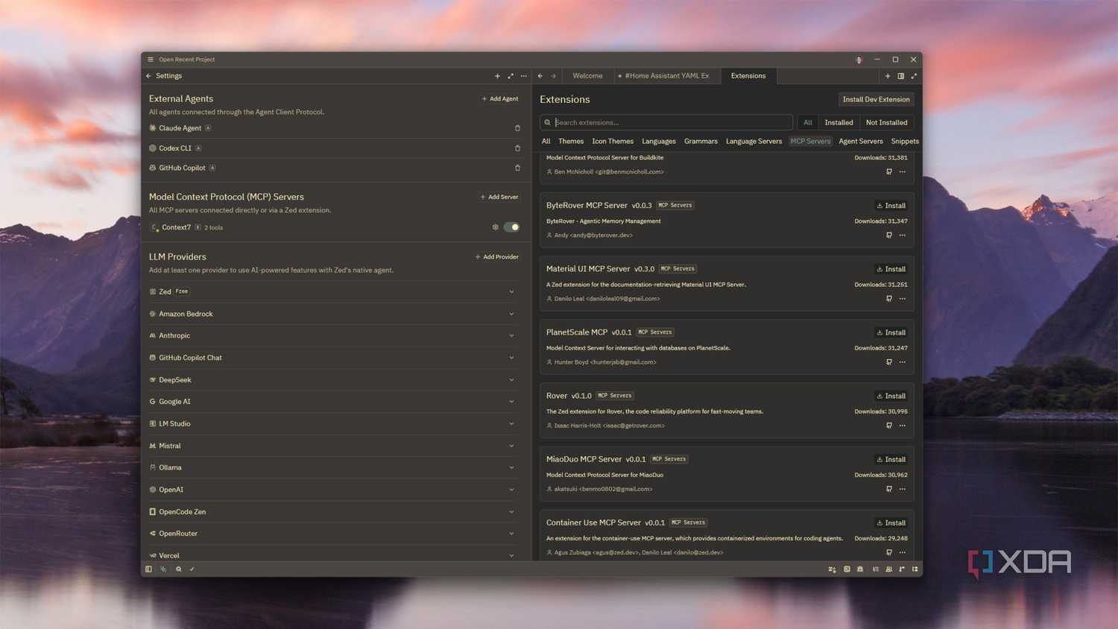Open the Settings pane more options menu
The height and width of the screenshot is (629, 1118).
[x=524, y=76]
